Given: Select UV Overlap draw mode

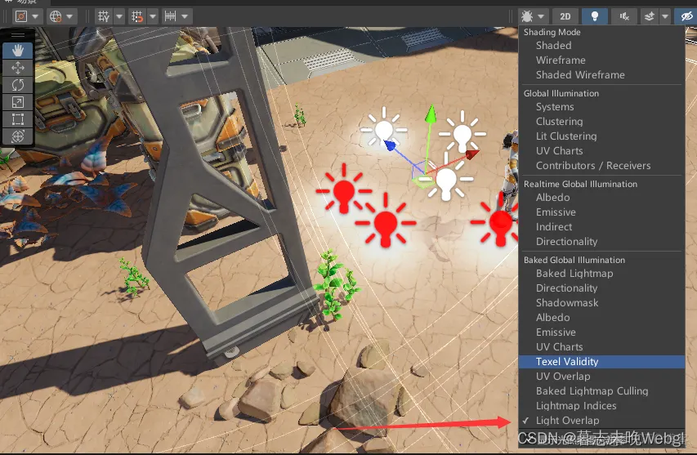Looking at the screenshot, I should pyautogui.click(x=601, y=376).
